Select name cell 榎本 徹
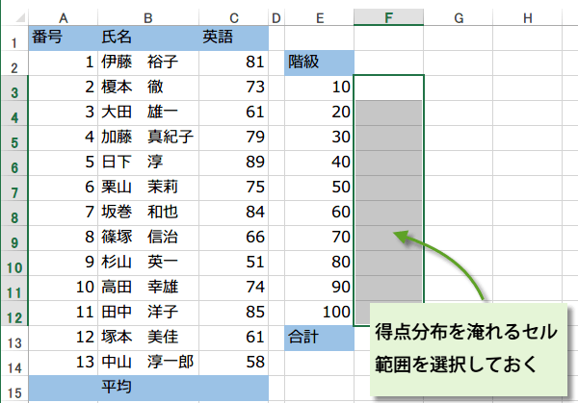The width and height of the screenshot is (578, 403). 148,88
